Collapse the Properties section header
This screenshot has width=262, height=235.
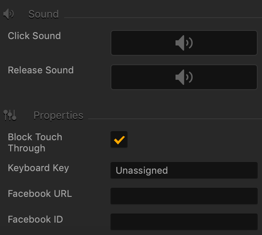pos(58,115)
